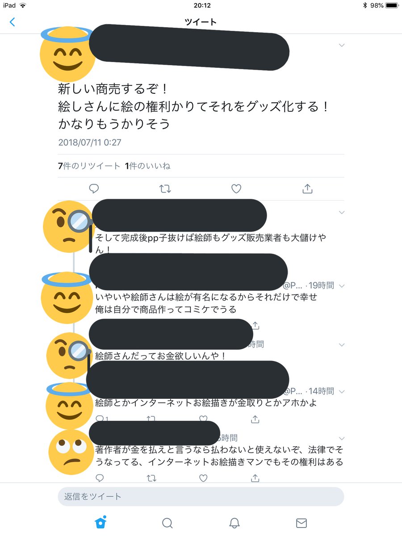Image resolution: width=402 pixels, height=536 pixels.
Task: Expand the main tweet's options chevron
Action: coord(342,45)
